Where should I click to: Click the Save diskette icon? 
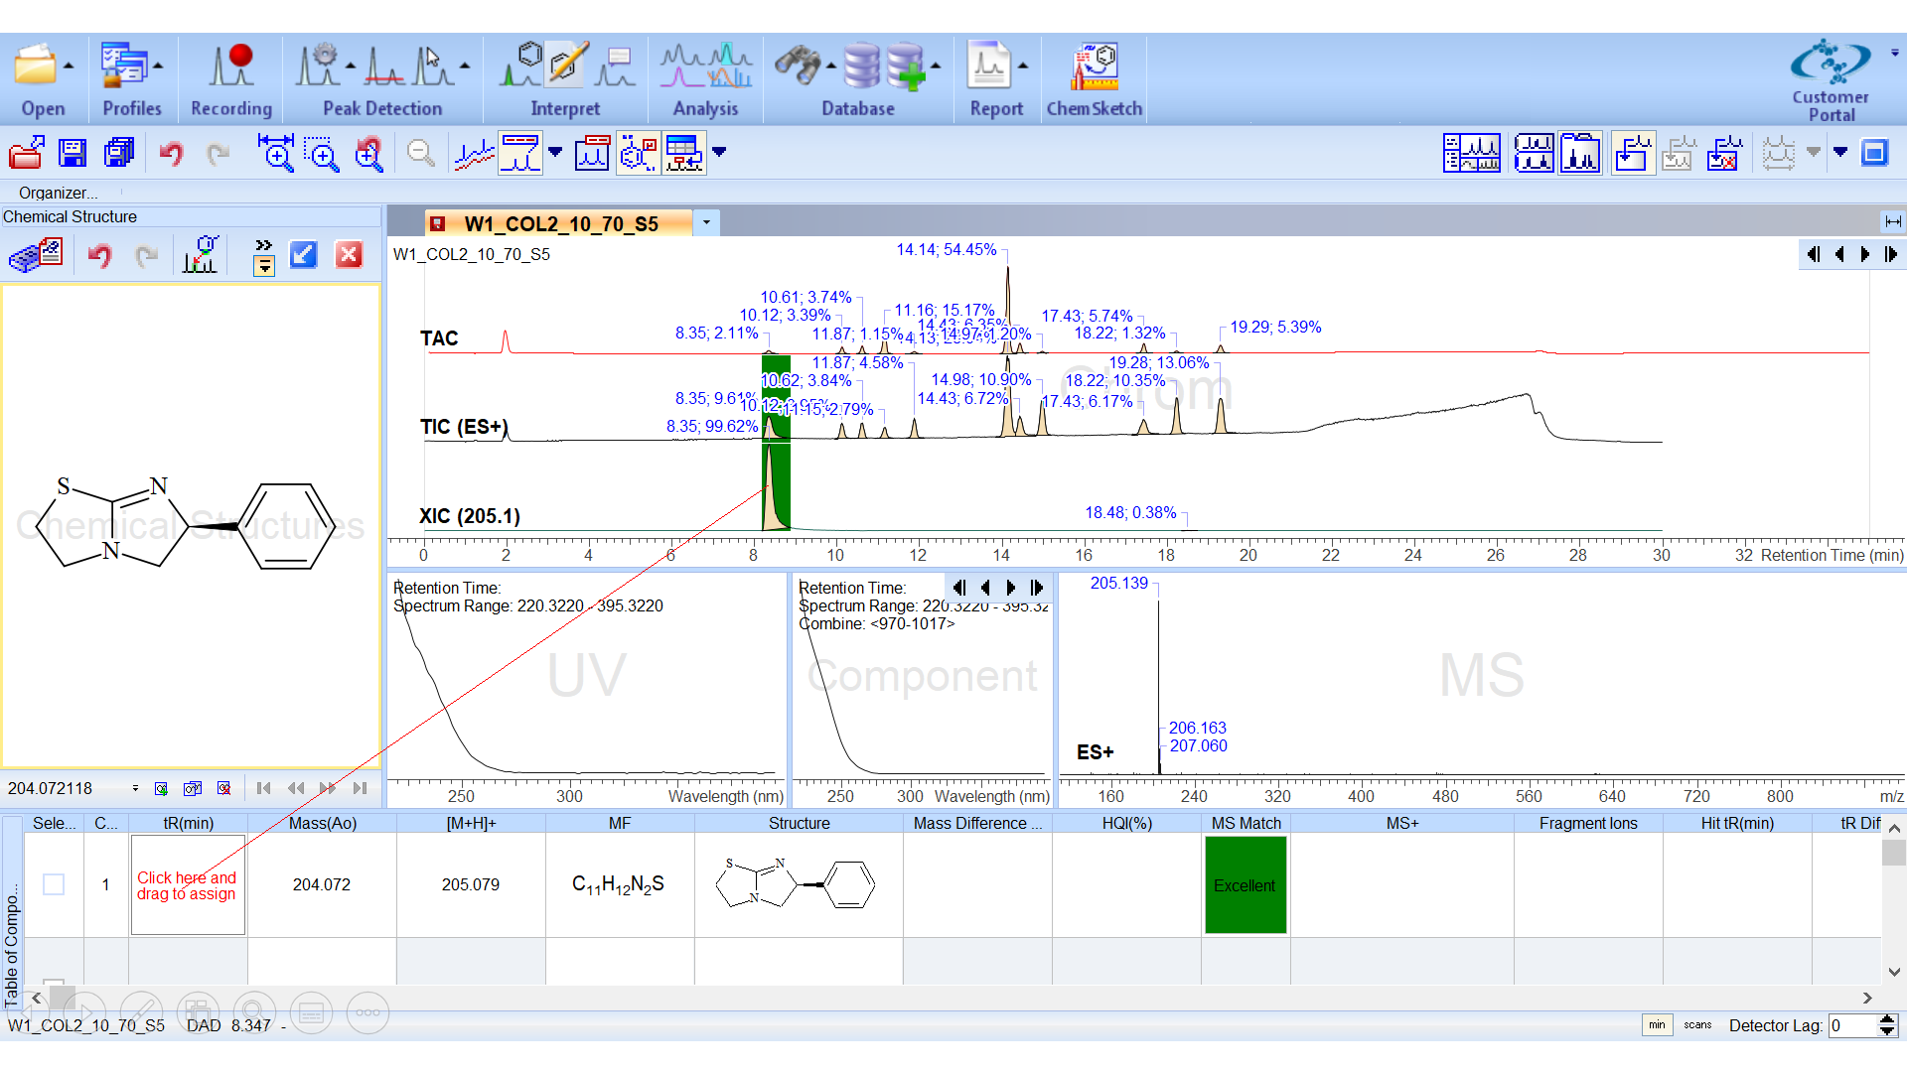(x=73, y=153)
